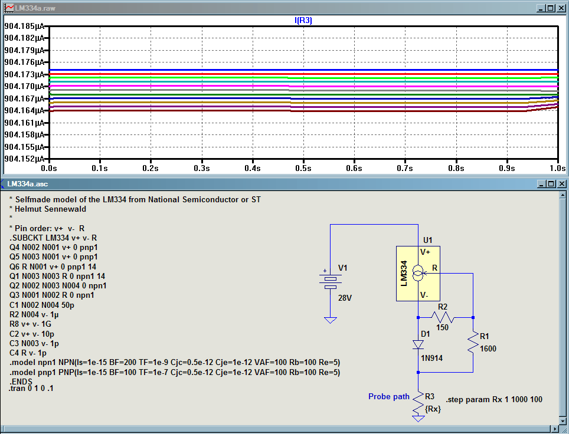Click the 0.3s x-axis label
569x434 pixels.
point(201,168)
